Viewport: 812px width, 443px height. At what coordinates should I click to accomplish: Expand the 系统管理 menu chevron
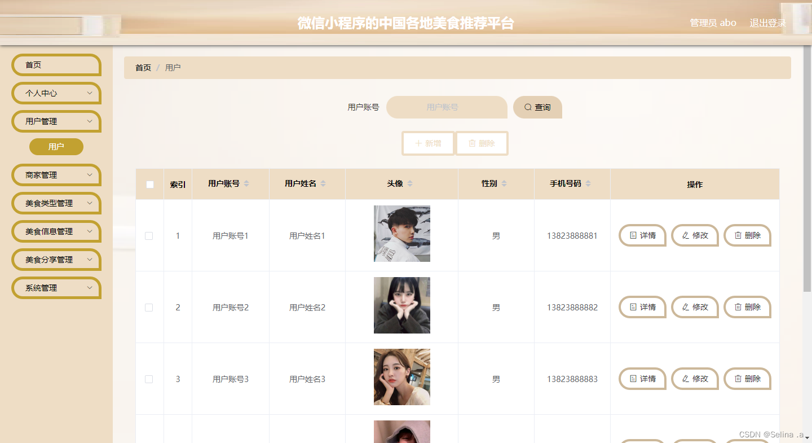tap(90, 288)
